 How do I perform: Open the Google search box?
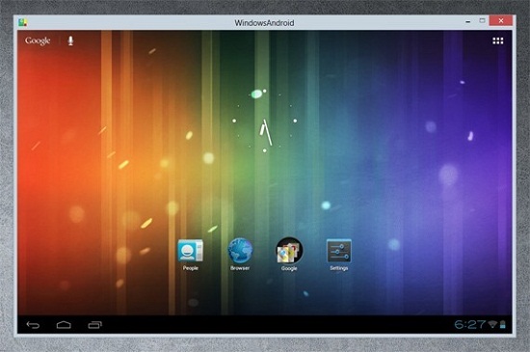[x=38, y=41]
